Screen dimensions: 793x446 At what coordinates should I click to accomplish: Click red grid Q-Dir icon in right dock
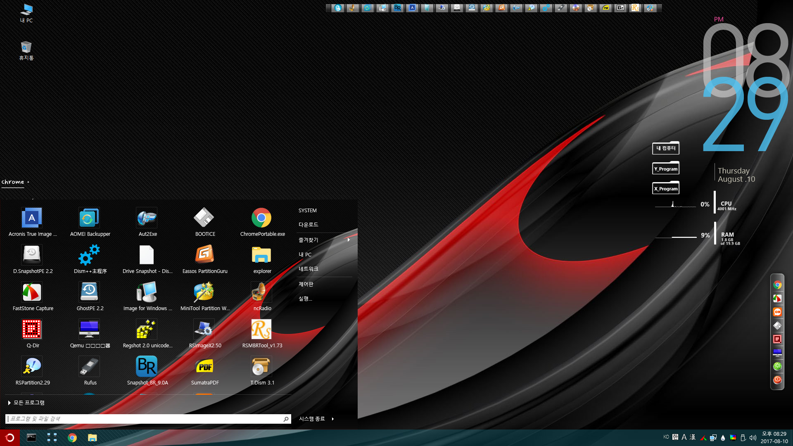point(777,339)
